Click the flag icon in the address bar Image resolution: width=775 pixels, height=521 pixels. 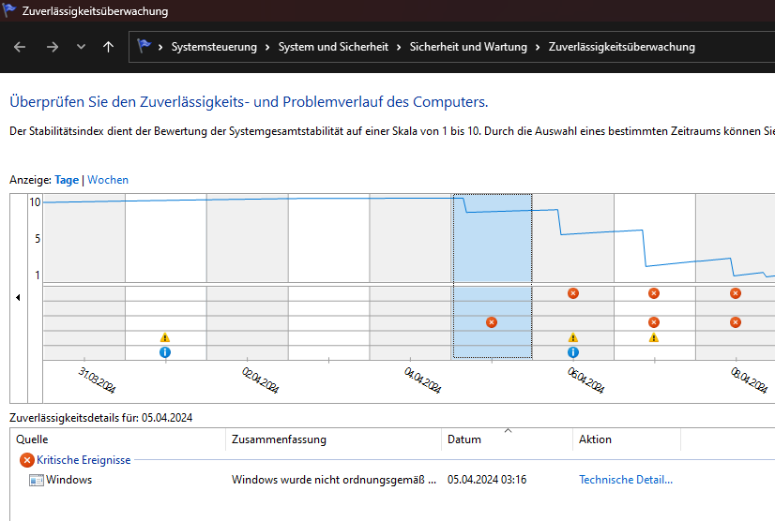tap(144, 47)
